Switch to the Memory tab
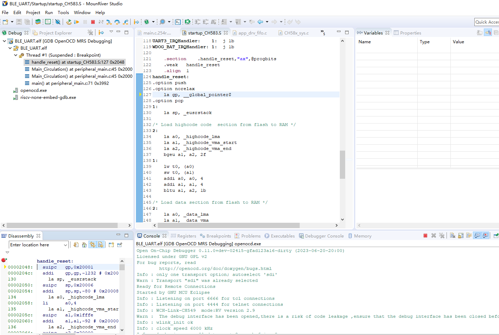The height and width of the screenshot is (335, 499). click(360, 236)
